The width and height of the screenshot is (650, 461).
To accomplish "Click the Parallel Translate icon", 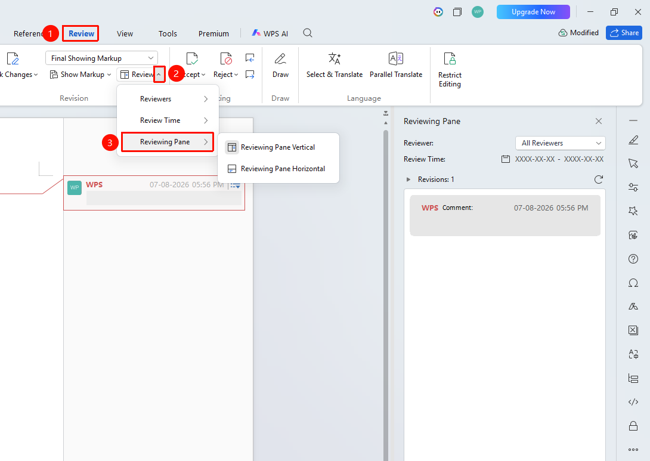I will [396, 58].
